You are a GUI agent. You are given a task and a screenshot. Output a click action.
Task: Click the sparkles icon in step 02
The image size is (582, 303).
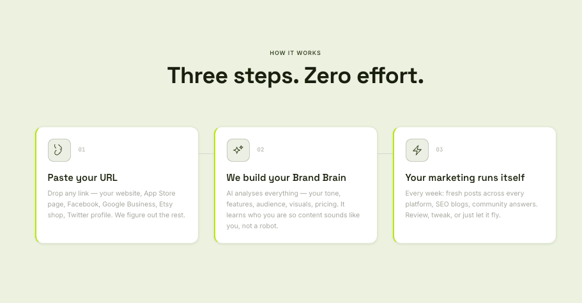(238, 150)
